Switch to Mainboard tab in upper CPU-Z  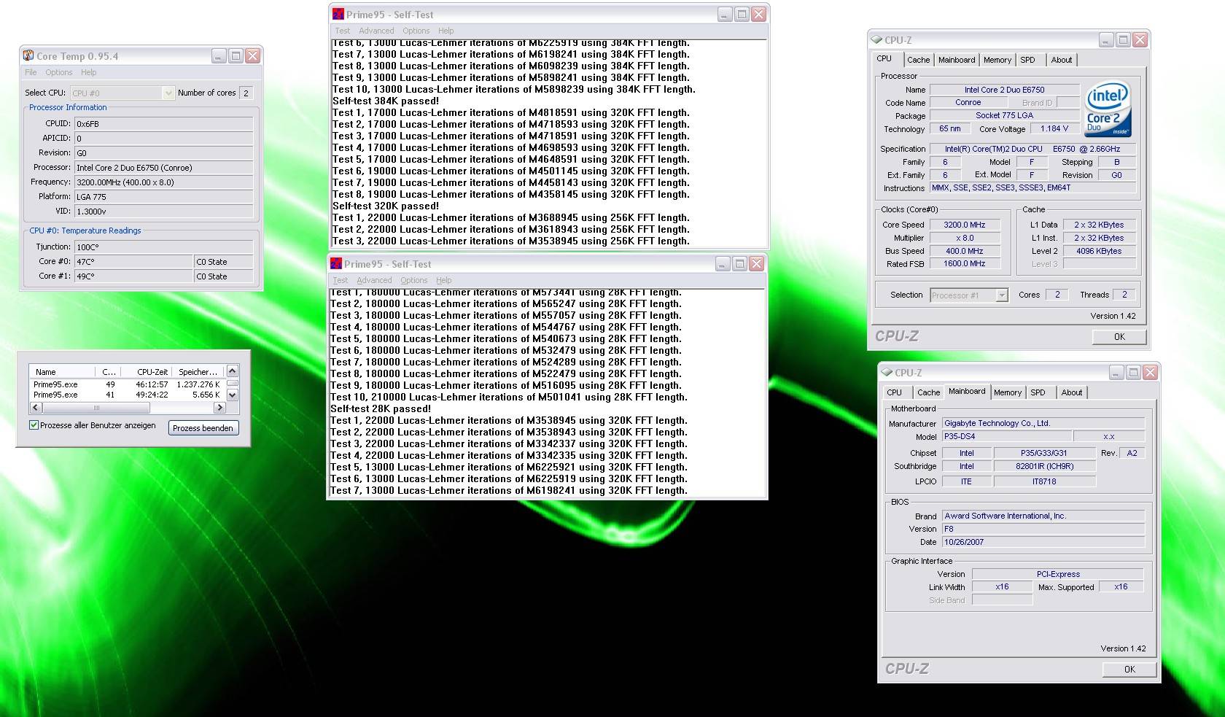[957, 60]
